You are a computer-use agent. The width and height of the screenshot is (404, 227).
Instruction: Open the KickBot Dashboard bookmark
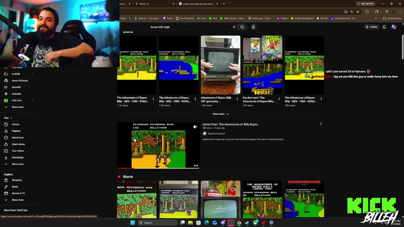(x=302, y=18)
